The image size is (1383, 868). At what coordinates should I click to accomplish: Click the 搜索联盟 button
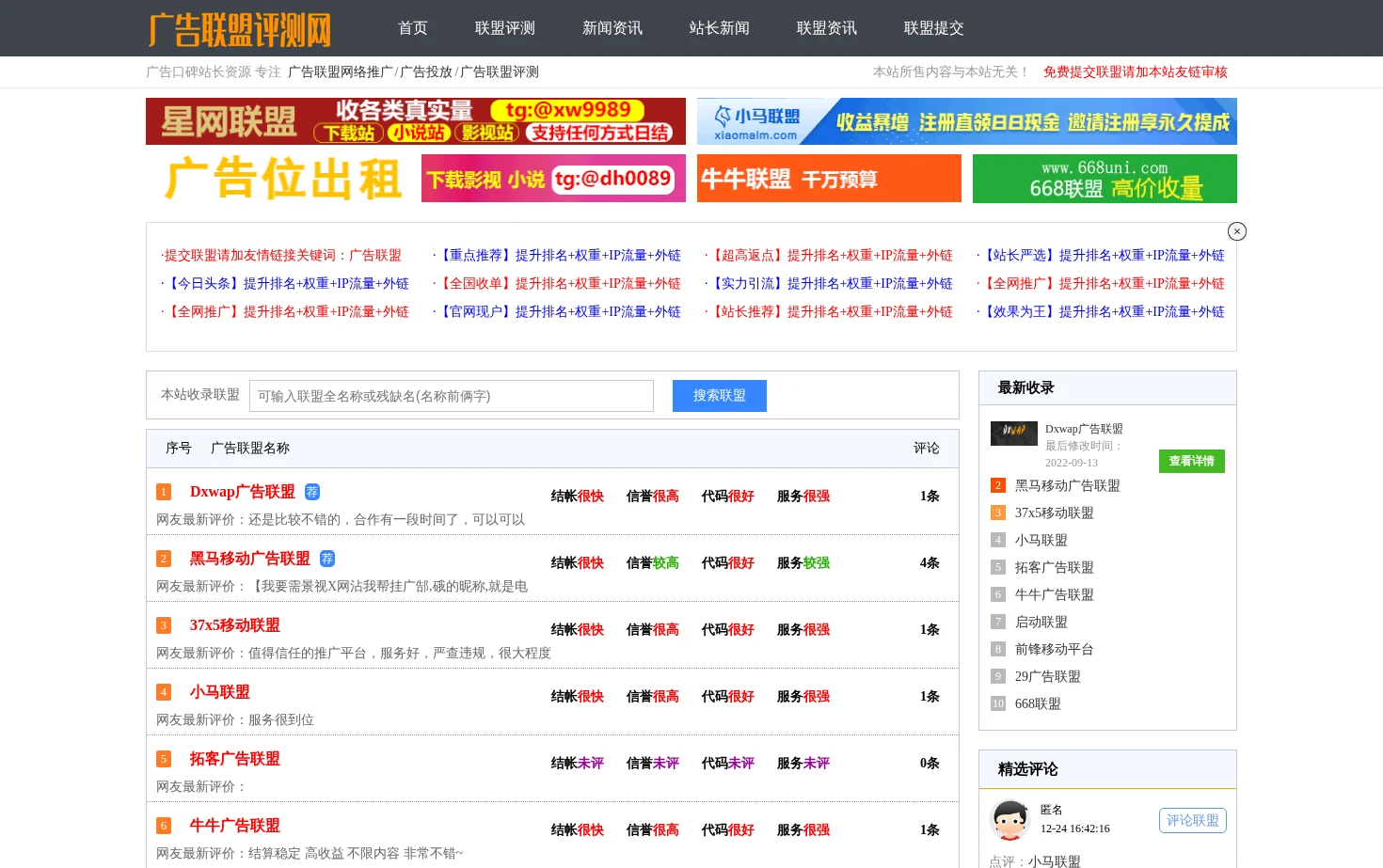(x=720, y=396)
